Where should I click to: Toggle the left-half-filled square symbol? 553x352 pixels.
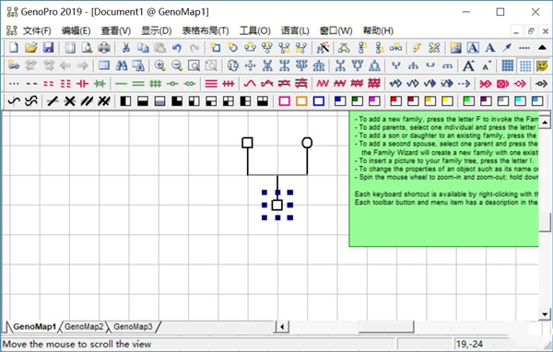coord(125,101)
